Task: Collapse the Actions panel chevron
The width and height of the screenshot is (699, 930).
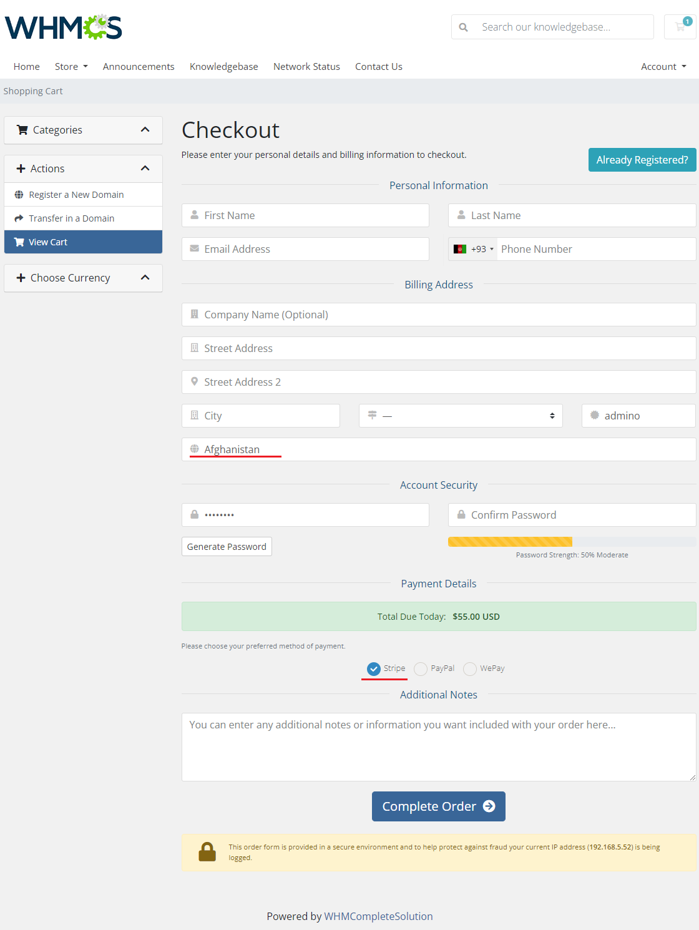Action: point(145,169)
